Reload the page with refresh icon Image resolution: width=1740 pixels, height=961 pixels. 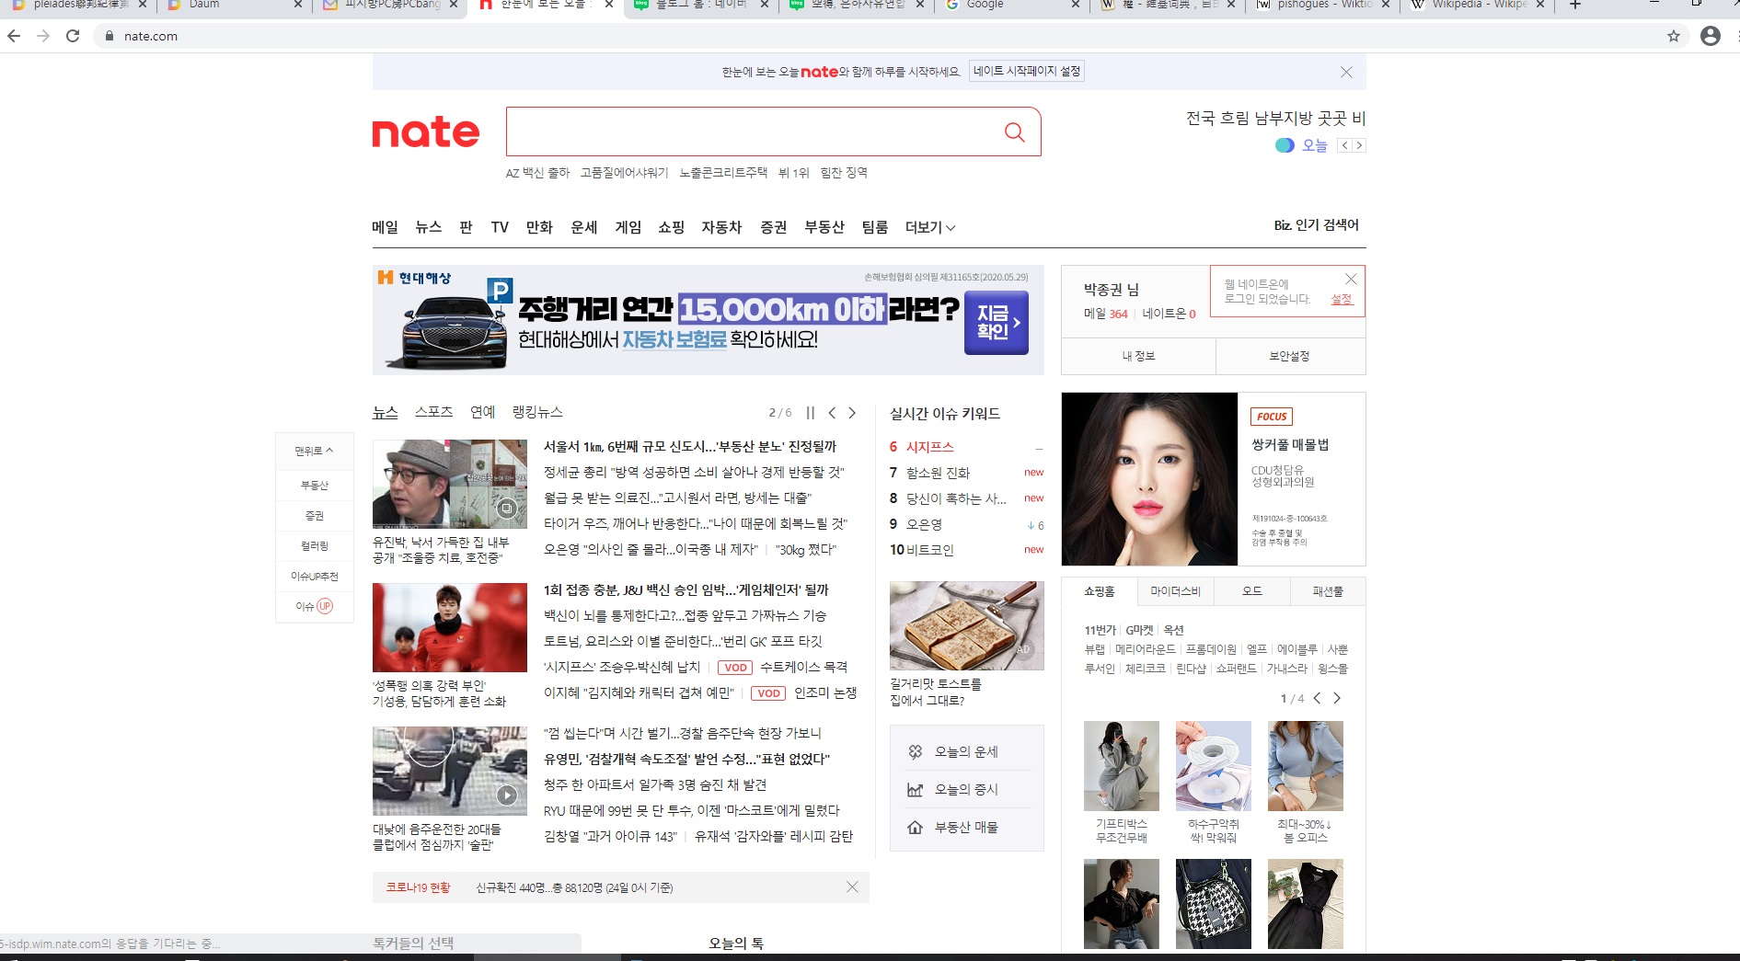click(x=73, y=36)
